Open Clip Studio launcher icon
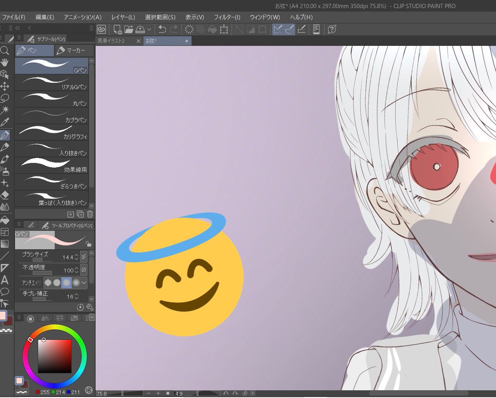This screenshot has width=496, height=398. point(101,29)
